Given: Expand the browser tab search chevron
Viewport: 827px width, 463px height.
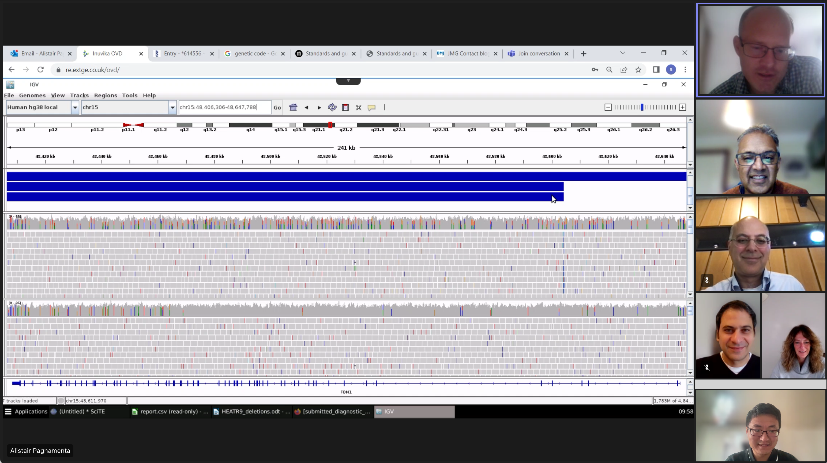Looking at the screenshot, I should click(x=622, y=53).
